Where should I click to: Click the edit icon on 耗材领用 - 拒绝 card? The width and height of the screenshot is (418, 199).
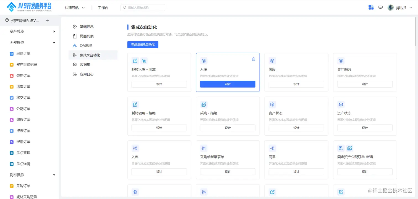(135, 104)
